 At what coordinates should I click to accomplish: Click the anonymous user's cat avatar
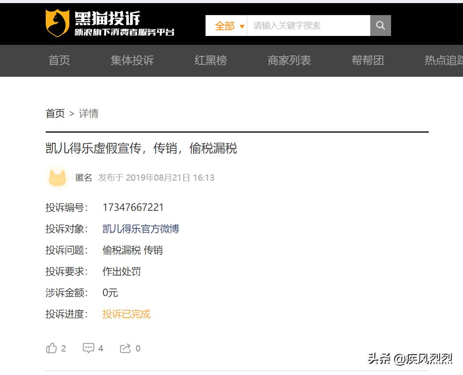pyautogui.click(x=57, y=178)
